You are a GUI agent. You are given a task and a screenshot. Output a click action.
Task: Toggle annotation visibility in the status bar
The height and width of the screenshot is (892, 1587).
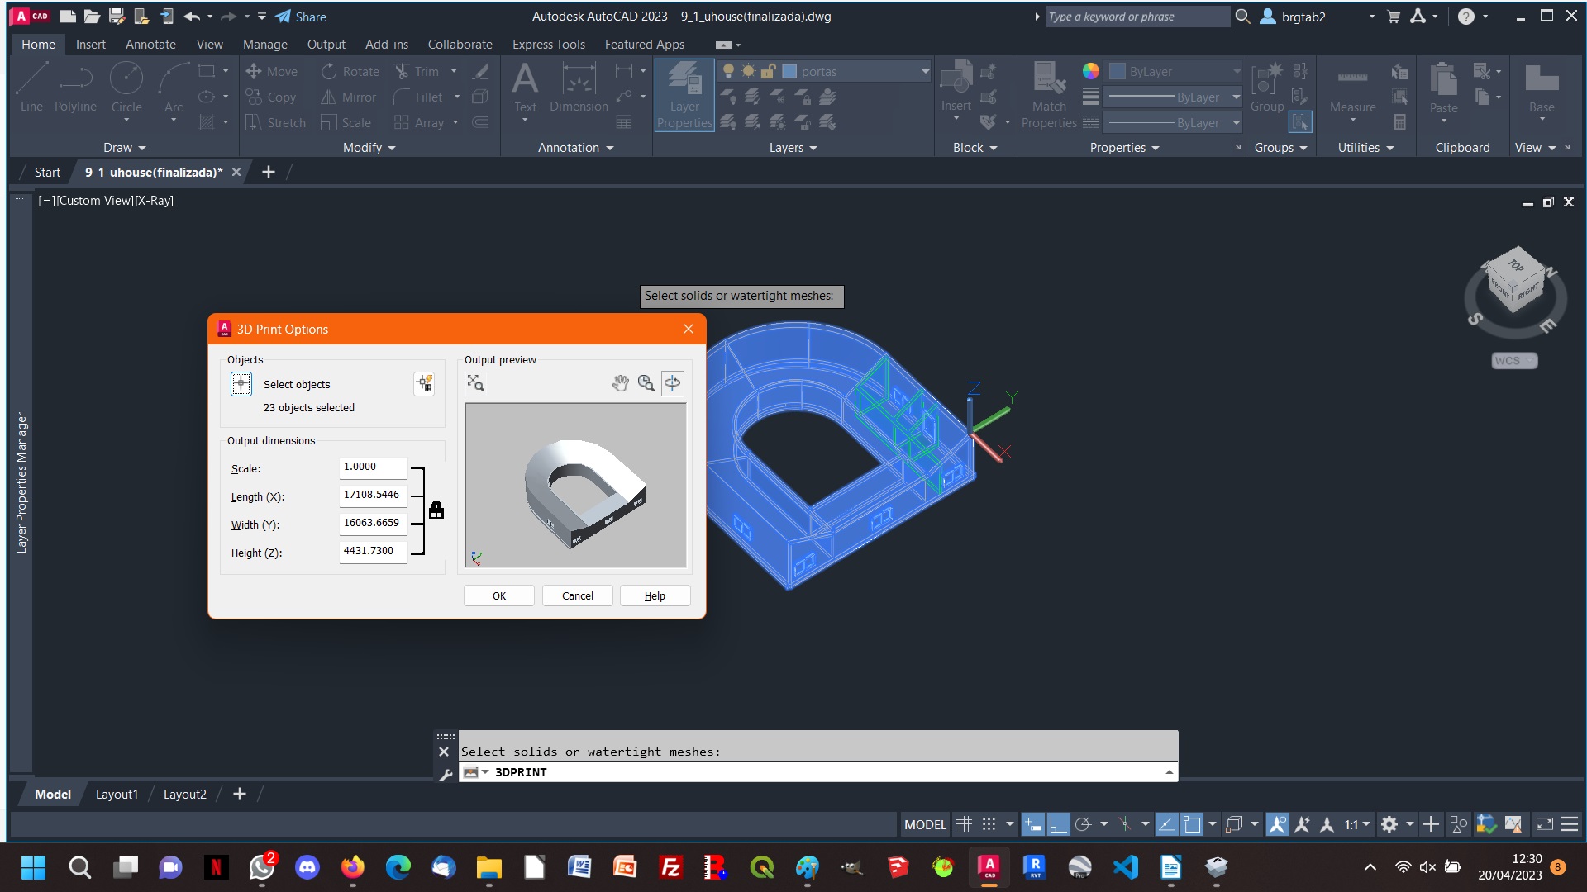tap(1278, 823)
